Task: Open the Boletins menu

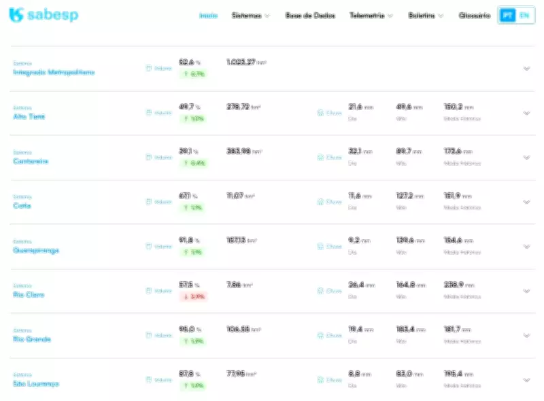Action: tap(426, 15)
